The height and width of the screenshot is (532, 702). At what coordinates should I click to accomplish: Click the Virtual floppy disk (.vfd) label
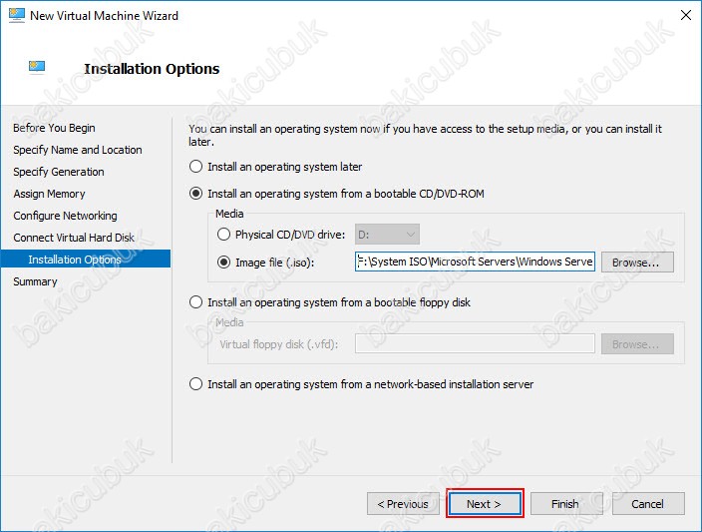pyautogui.click(x=279, y=344)
